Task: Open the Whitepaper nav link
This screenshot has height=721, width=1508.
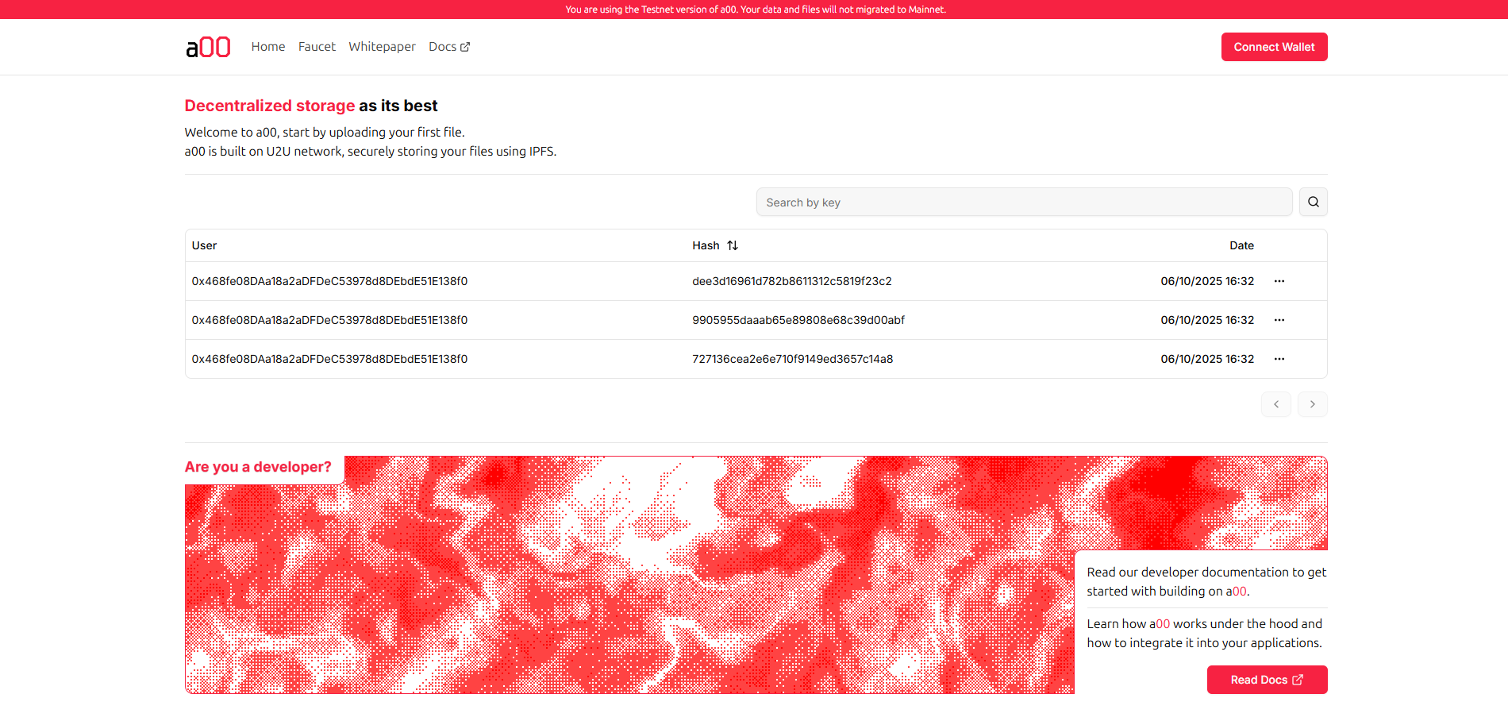Action: (x=382, y=47)
